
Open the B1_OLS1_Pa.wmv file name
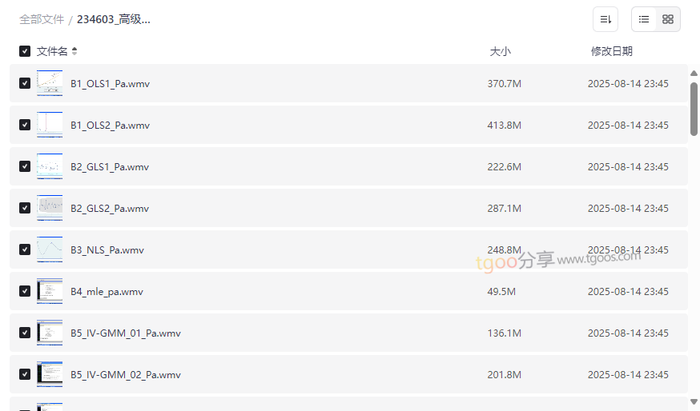[x=110, y=83]
